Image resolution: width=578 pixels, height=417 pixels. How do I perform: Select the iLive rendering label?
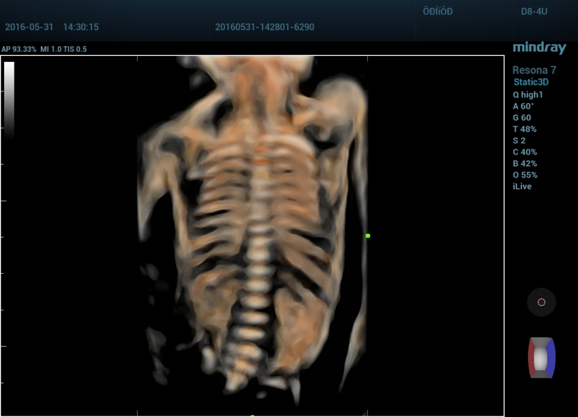pyautogui.click(x=521, y=187)
